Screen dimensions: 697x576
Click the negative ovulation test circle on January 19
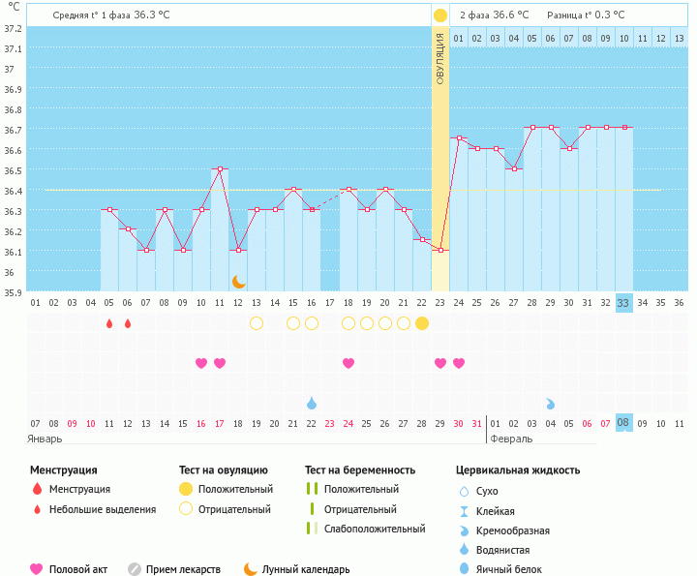257,323
